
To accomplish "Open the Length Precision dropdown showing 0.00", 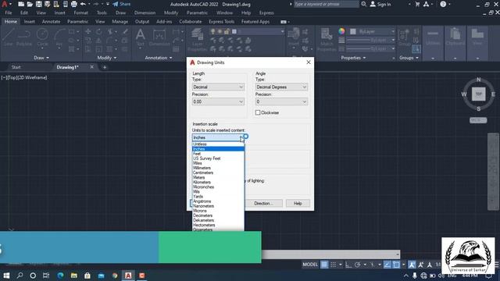I will point(218,101).
